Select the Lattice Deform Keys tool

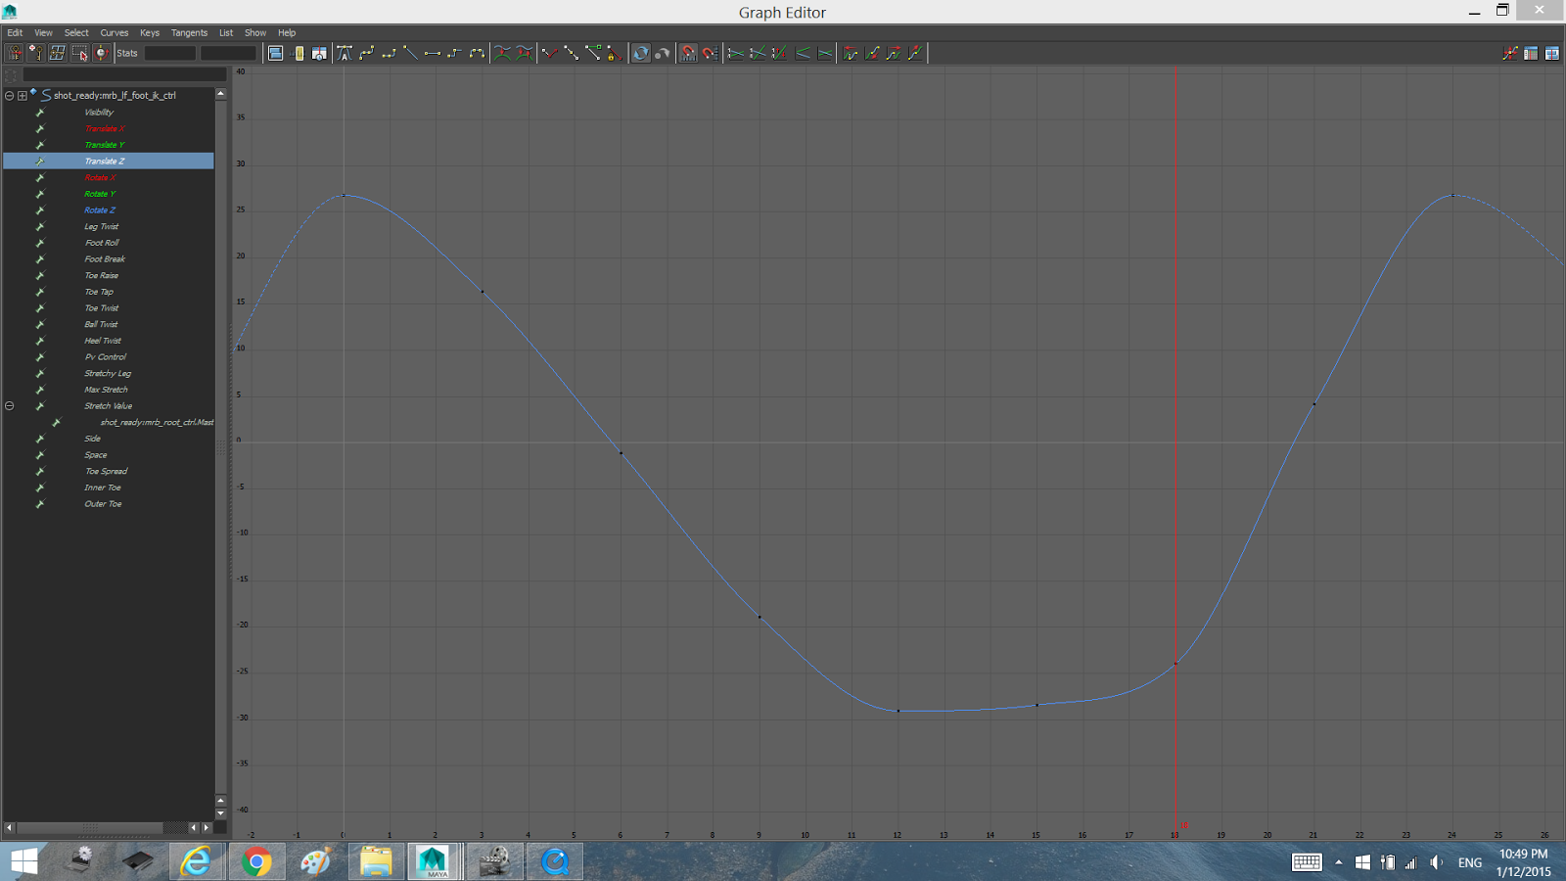pos(56,53)
